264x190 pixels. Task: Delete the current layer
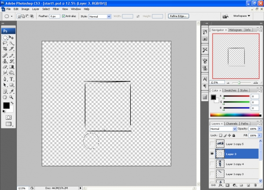255,185
